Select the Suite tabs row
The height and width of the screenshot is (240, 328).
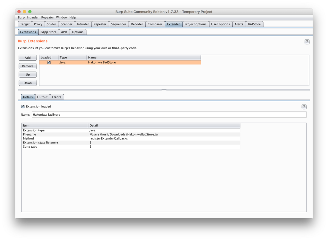click(131, 147)
